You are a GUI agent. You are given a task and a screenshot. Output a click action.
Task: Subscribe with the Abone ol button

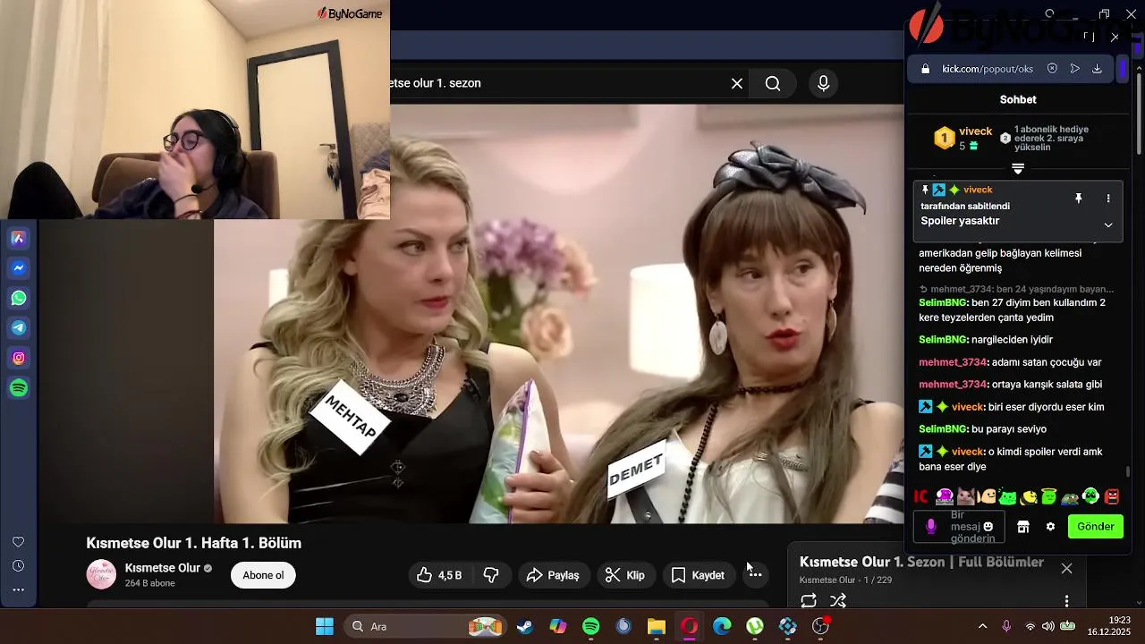click(263, 575)
